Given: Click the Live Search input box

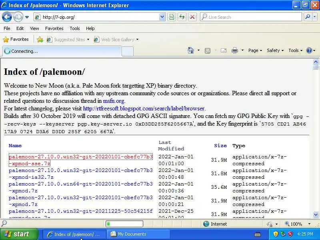Looking at the screenshot, I should (251, 17).
